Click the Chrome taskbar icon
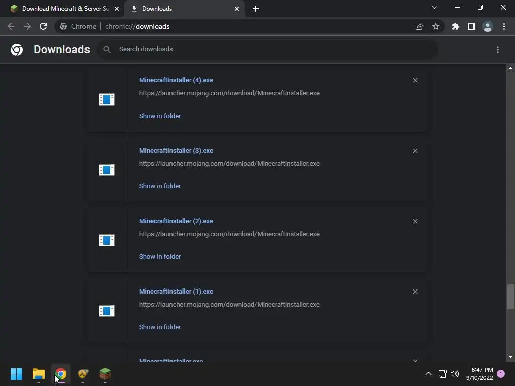515x386 pixels. coord(61,374)
